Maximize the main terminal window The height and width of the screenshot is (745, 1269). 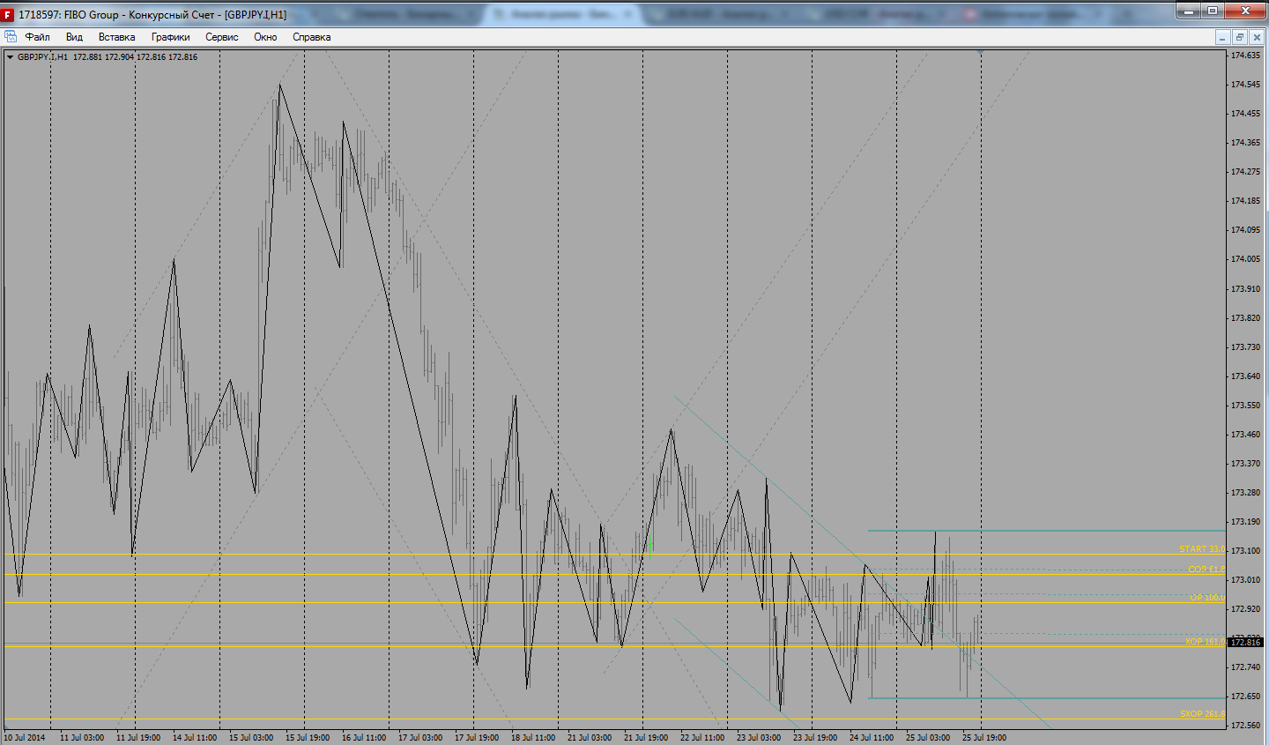tap(1213, 11)
